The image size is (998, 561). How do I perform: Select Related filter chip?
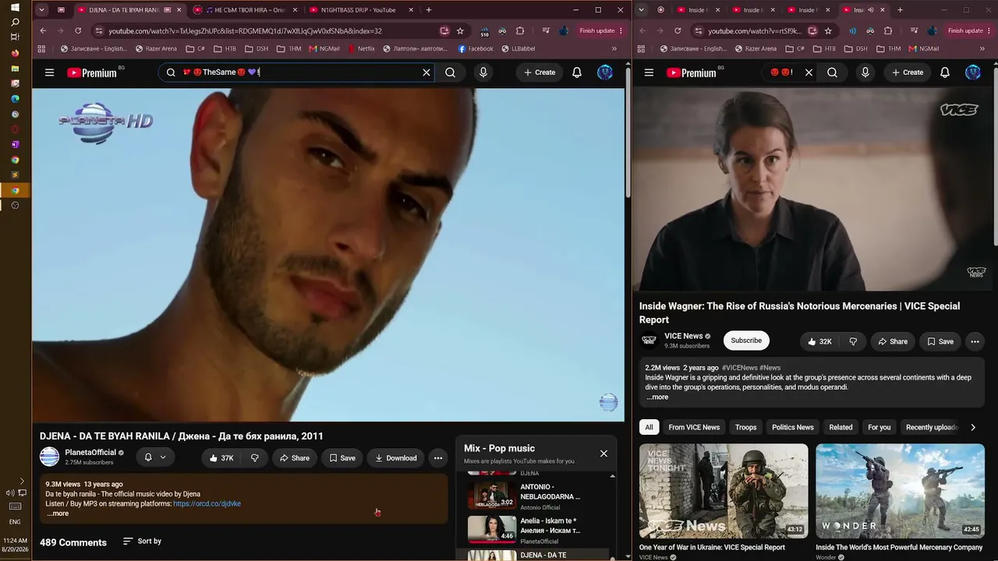point(841,427)
